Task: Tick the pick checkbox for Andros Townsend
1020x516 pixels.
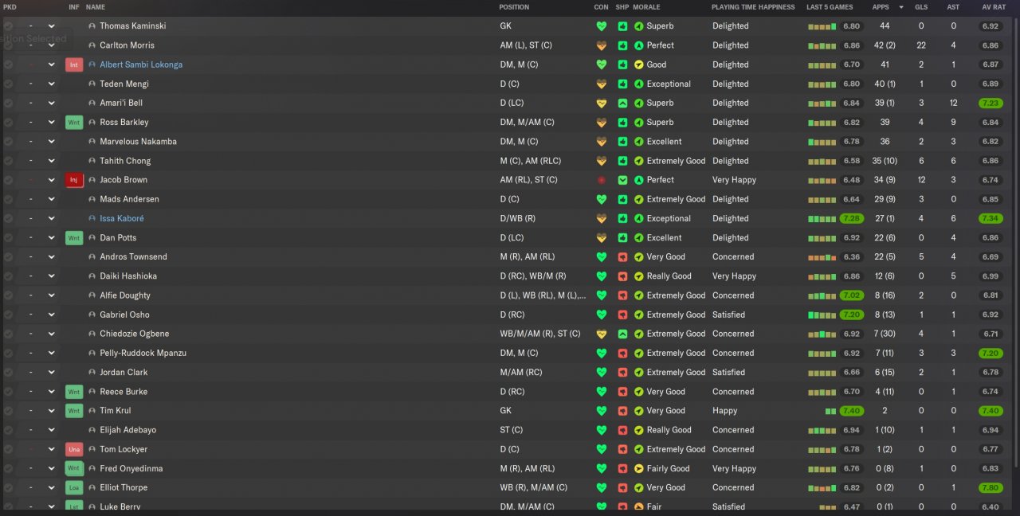Action: click(8, 256)
